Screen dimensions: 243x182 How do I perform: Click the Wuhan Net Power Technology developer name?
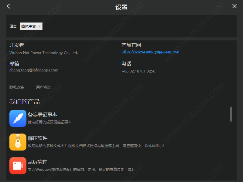coord(44,53)
